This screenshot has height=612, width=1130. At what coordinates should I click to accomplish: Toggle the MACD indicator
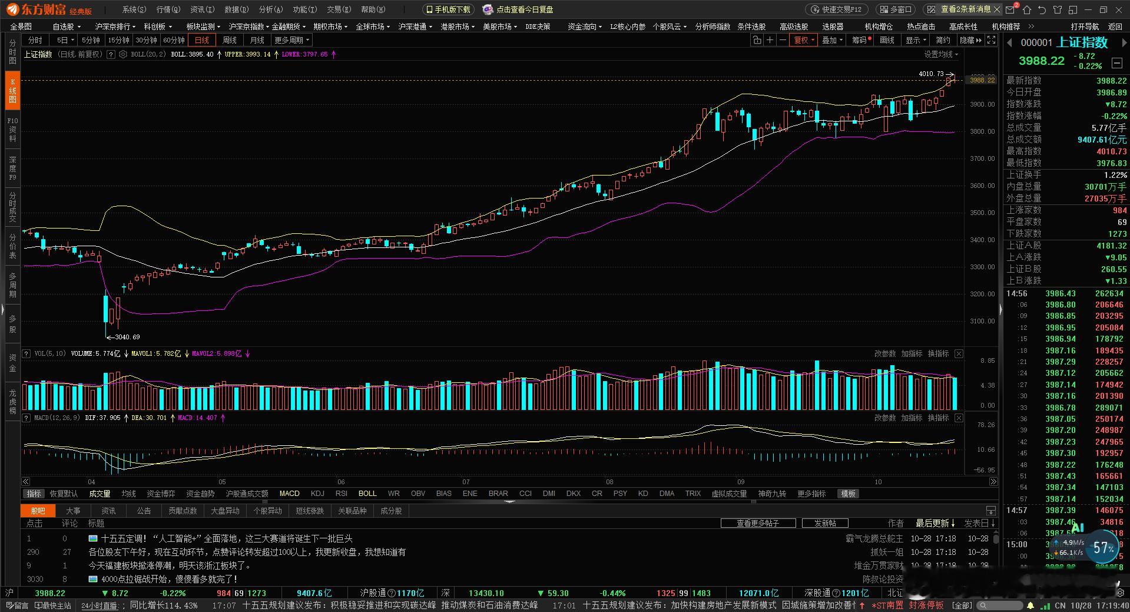tap(289, 494)
